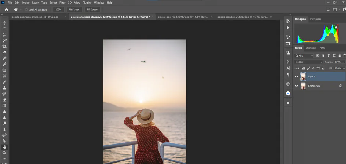Viewport: 346px width, 164px height.
Task: Open the Opacity value dropdown arrow
Action: (343, 62)
